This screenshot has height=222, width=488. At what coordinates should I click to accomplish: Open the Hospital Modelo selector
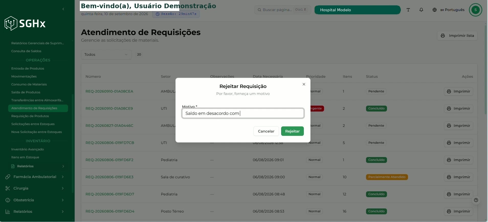[x=357, y=10]
